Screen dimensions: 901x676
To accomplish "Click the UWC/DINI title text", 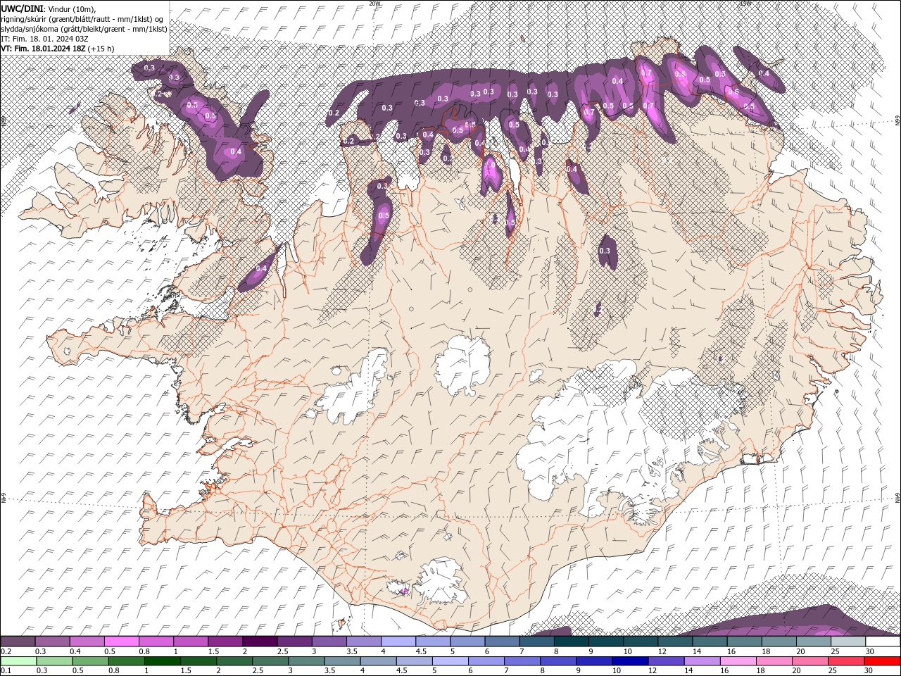I will pyautogui.click(x=23, y=8).
